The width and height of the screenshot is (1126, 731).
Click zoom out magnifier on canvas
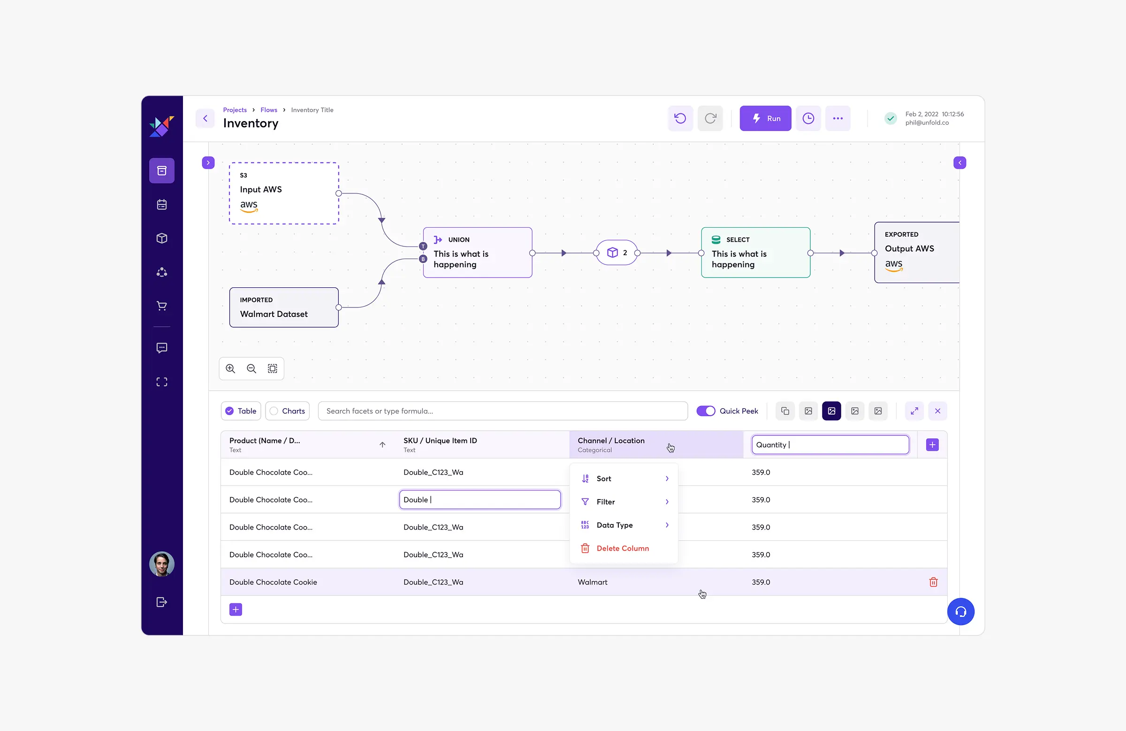point(251,369)
